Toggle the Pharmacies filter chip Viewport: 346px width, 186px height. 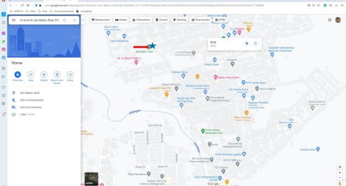200,20
